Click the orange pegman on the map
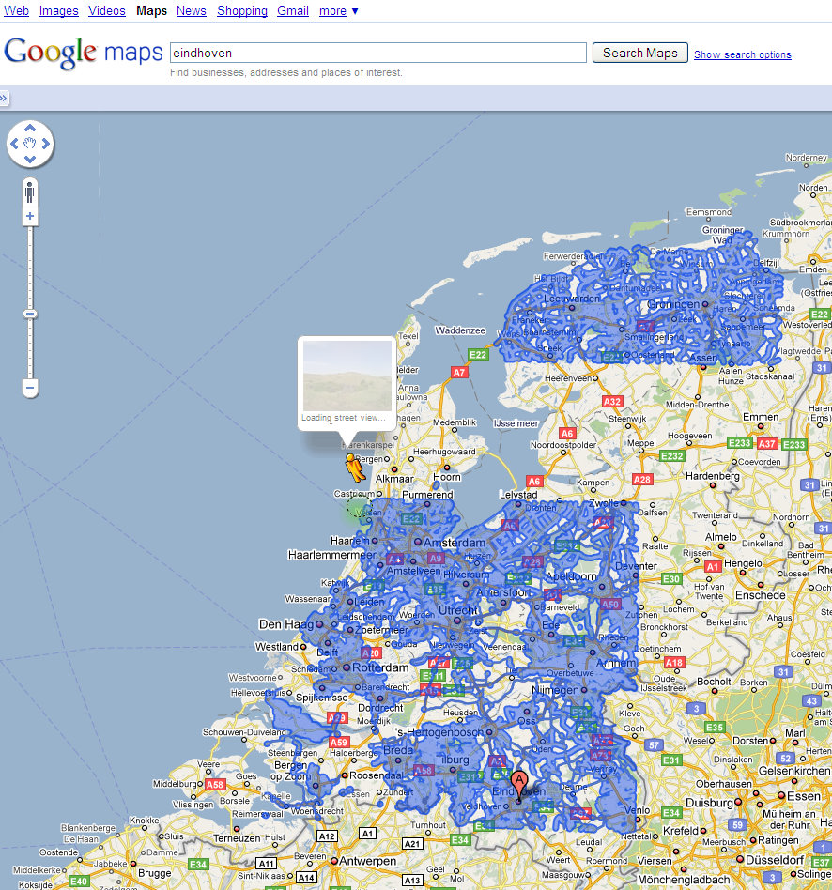832x890 pixels. [355, 468]
